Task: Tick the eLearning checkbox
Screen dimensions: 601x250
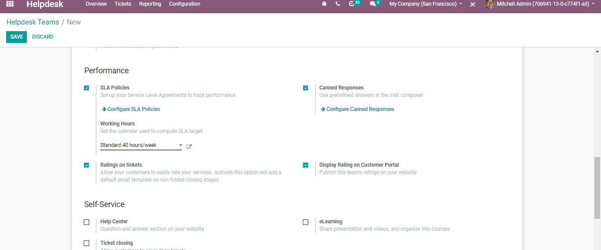Action: click(306, 222)
